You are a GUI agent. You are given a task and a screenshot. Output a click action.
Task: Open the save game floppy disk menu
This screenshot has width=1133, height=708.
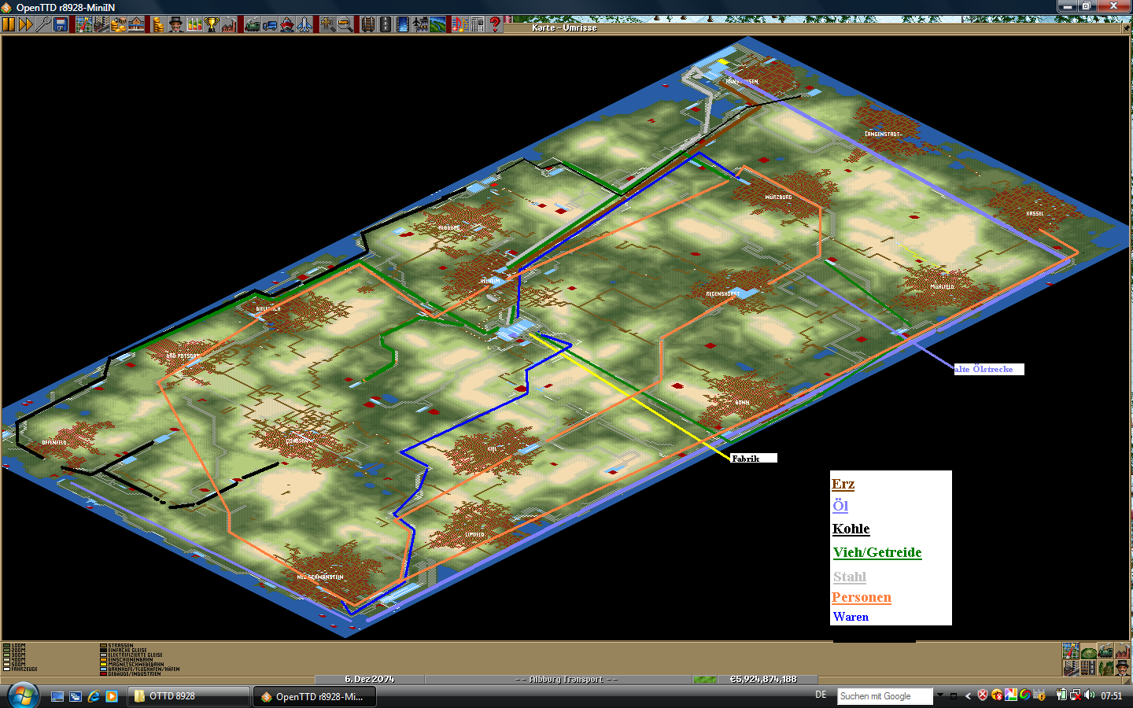click(61, 24)
